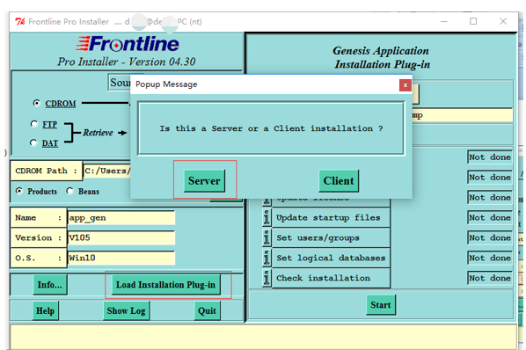Viewport: 526px width, 350px height.
Task: Click Not done status for Set logical databases
Action: [x=490, y=258]
